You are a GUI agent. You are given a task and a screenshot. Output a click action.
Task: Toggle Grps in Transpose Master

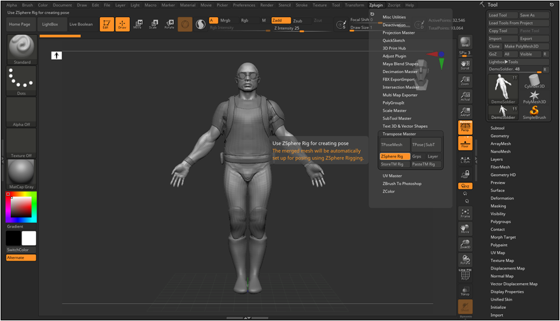pyautogui.click(x=416, y=156)
